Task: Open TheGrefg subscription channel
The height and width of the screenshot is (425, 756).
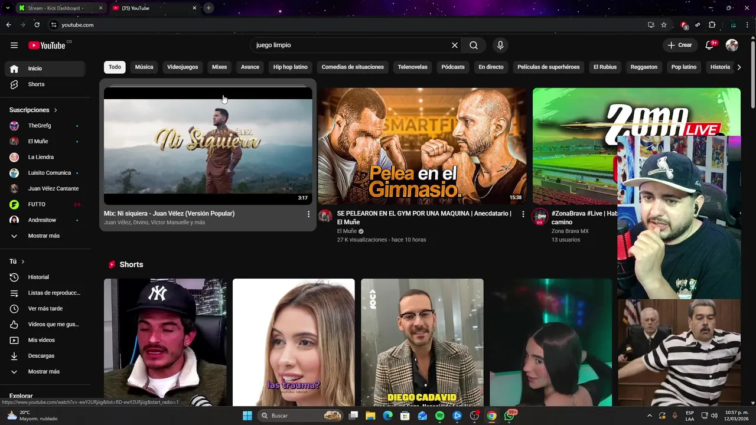Action: (46, 126)
